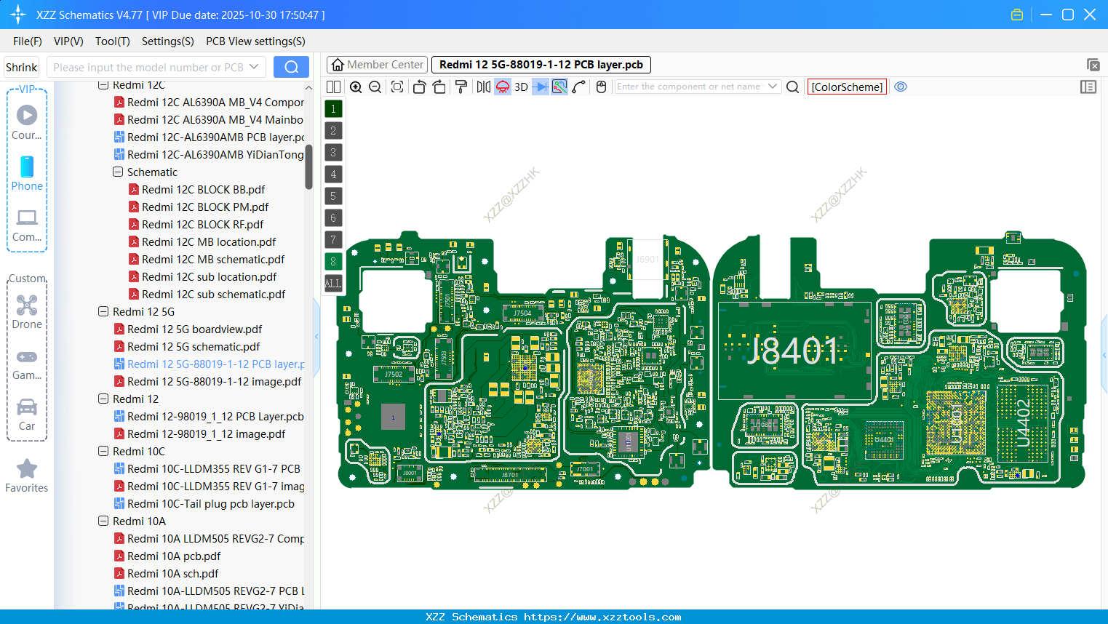The height and width of the screenshot is (624, 1108).
Task: Select the curved trace drawing tool
Action: 579,87
